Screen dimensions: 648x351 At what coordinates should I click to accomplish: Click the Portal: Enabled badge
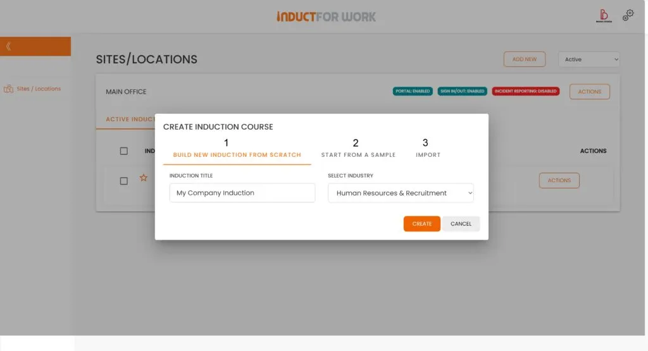click(413, 91)
